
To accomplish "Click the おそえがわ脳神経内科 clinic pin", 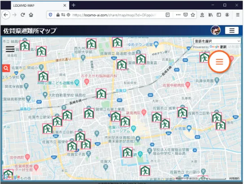I will tap(87, 81).
